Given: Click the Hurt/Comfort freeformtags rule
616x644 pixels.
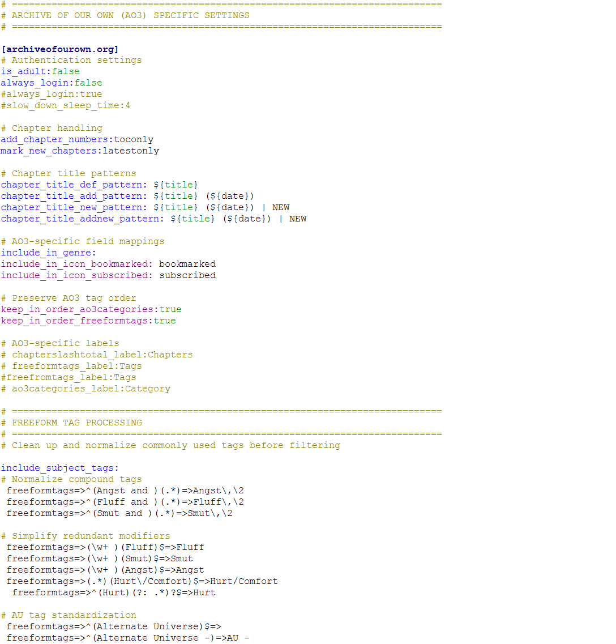Looking at the screenshot, I should point(142,581).
